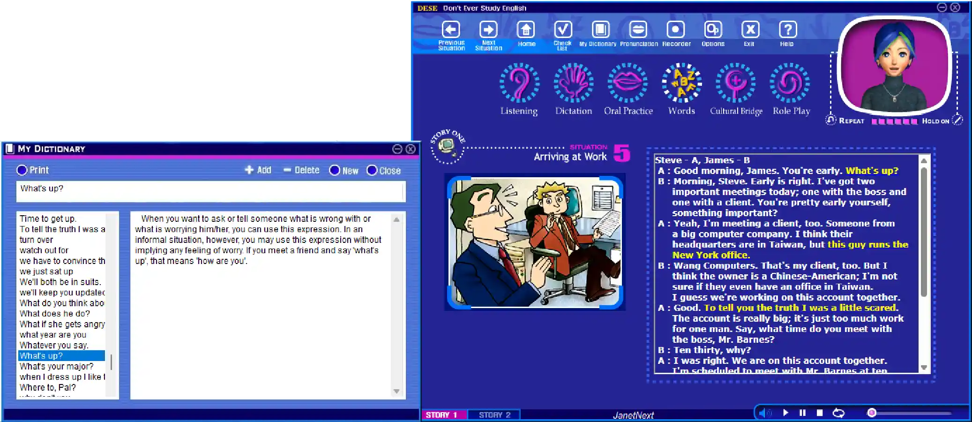The width and height of the screenshot is (972, 422).
Task: Switch to the Story 1 tab
Action: [442, 415]
